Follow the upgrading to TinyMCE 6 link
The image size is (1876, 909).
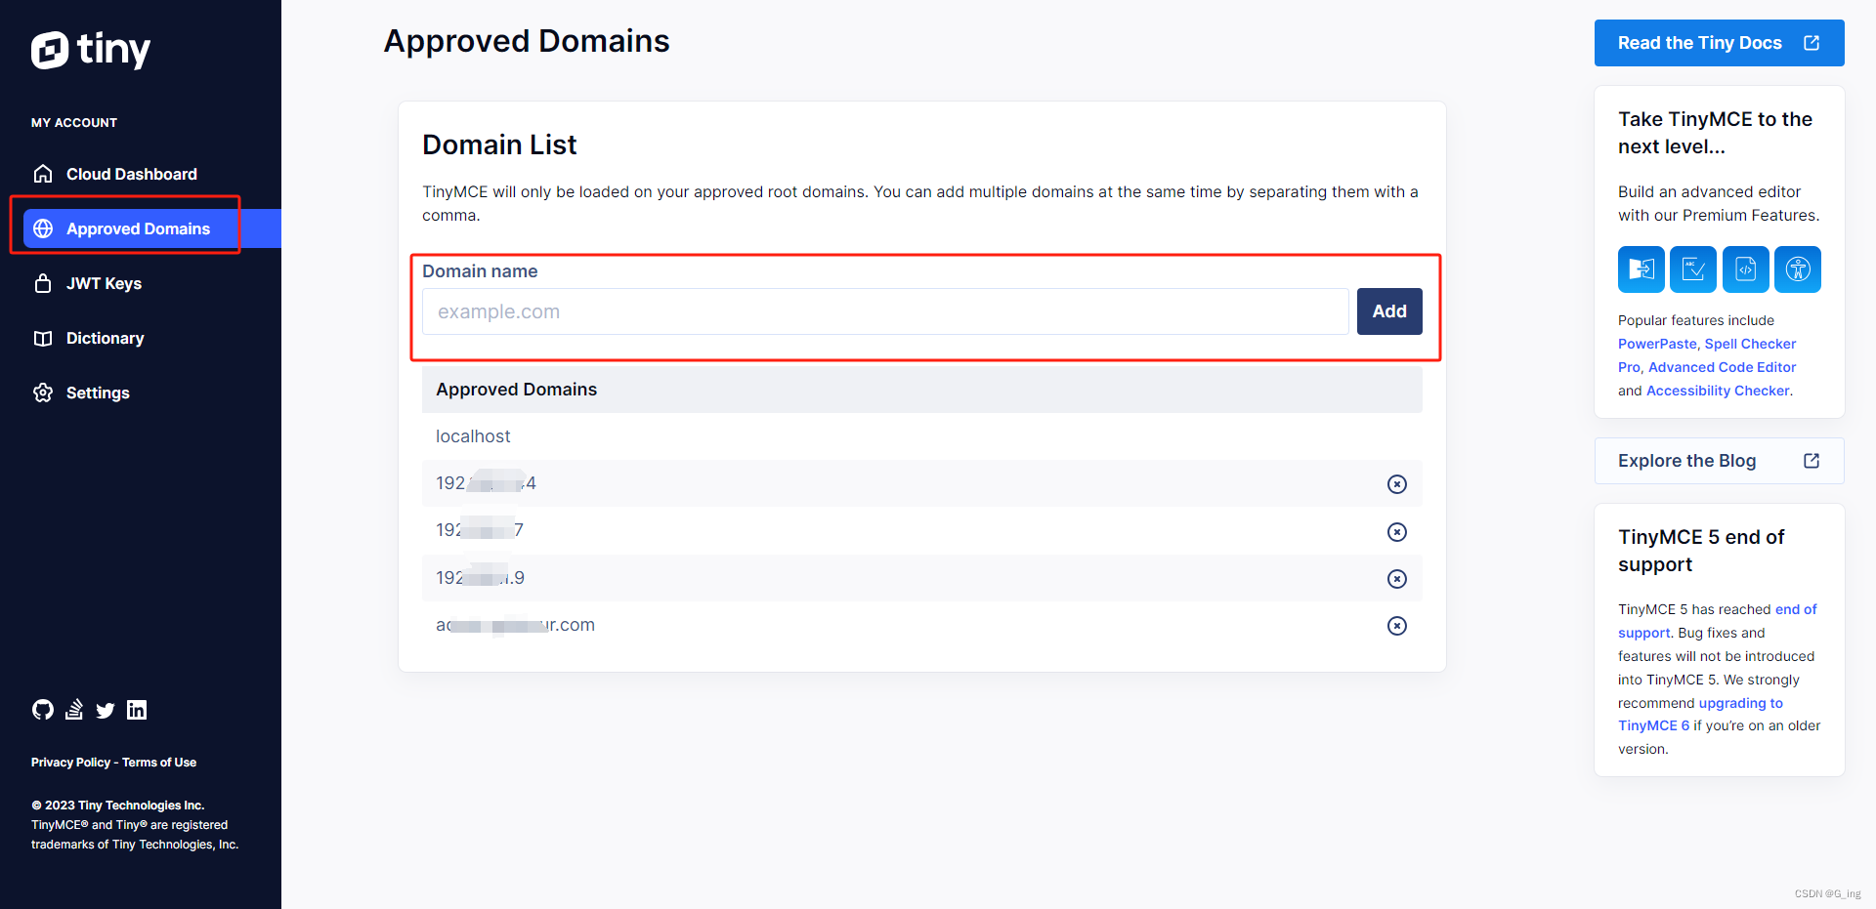1740,703
